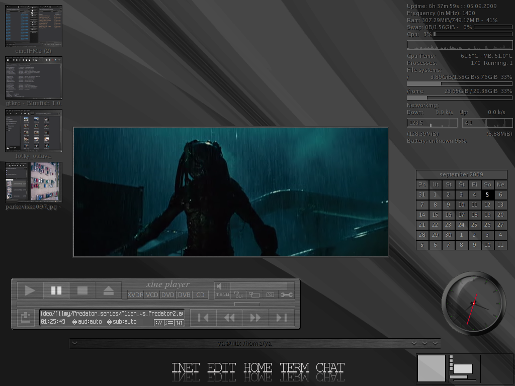Click the playing video frame
The height and width of the screenshot is (386, 515).
[x=230, y=191]
